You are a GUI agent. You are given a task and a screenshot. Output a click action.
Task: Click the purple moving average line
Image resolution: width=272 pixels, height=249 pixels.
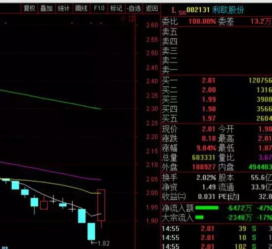click(x=50, y=171)
